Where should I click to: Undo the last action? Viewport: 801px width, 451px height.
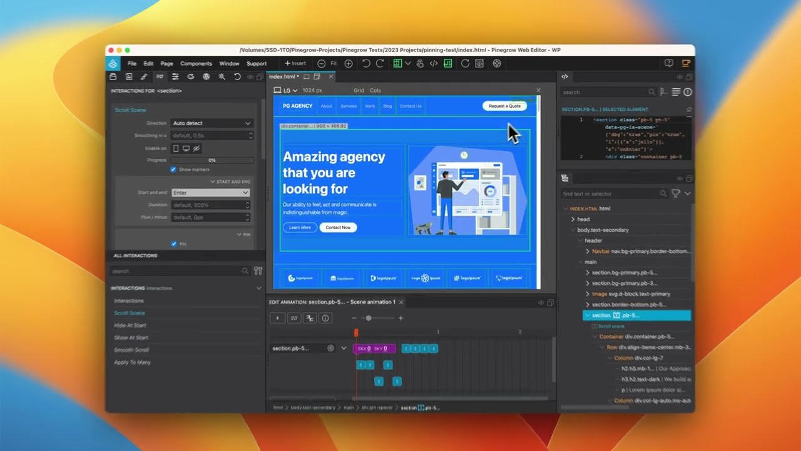coord(366,63)
